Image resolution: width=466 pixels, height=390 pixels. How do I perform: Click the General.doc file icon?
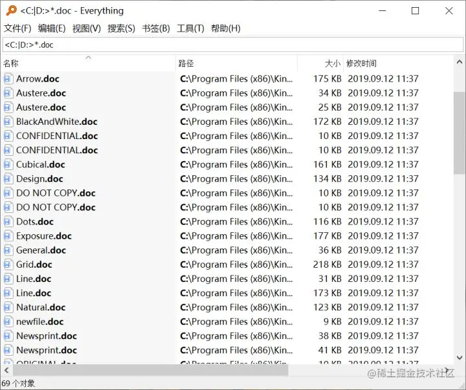pyautogui.click(x=8, y=250)
